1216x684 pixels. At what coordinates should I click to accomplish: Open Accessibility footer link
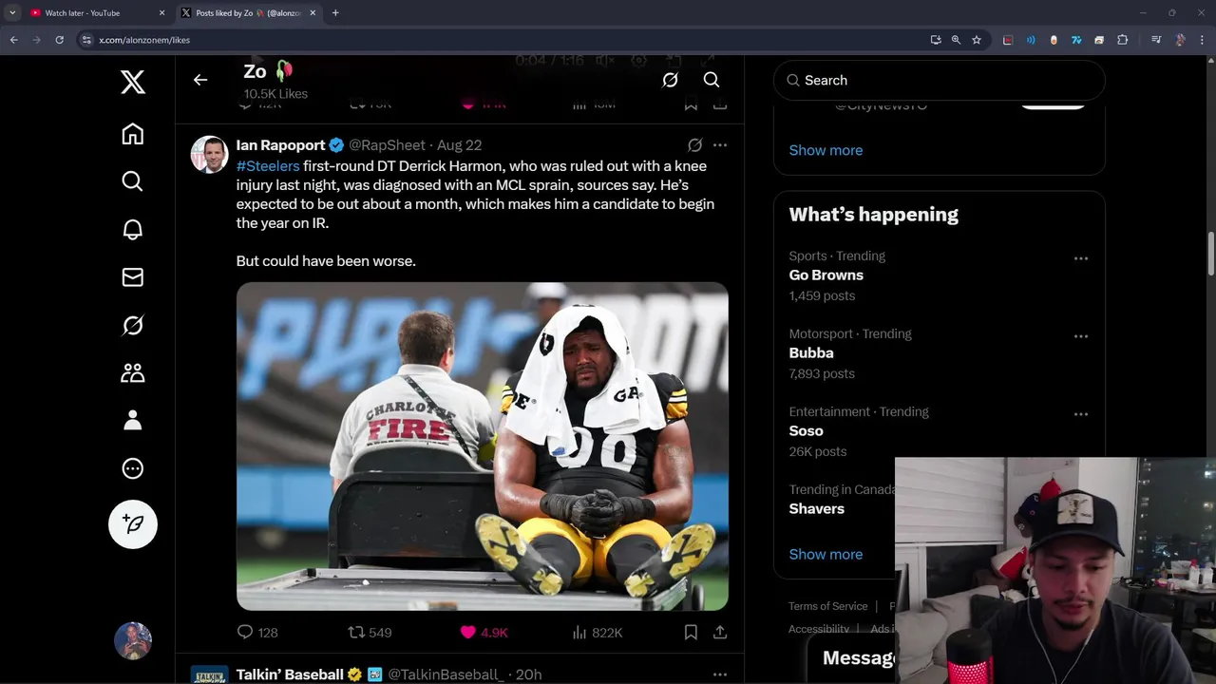[819, 629]
